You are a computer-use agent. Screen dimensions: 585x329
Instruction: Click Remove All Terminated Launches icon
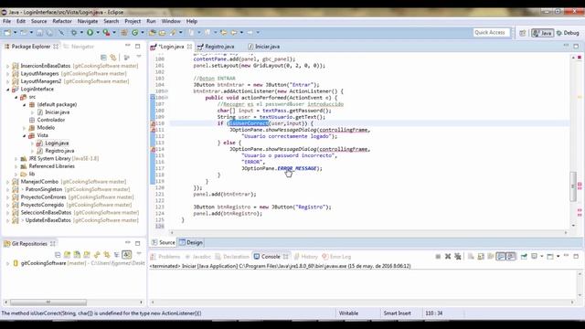458,257
